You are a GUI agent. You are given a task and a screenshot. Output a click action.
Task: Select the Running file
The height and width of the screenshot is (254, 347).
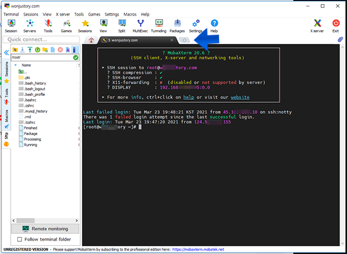[28, 145]
